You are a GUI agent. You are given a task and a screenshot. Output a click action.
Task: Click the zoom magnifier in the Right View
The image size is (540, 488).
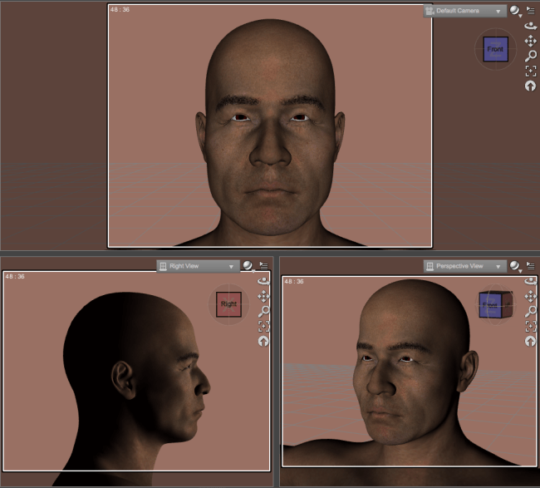(x=263, y=311)
